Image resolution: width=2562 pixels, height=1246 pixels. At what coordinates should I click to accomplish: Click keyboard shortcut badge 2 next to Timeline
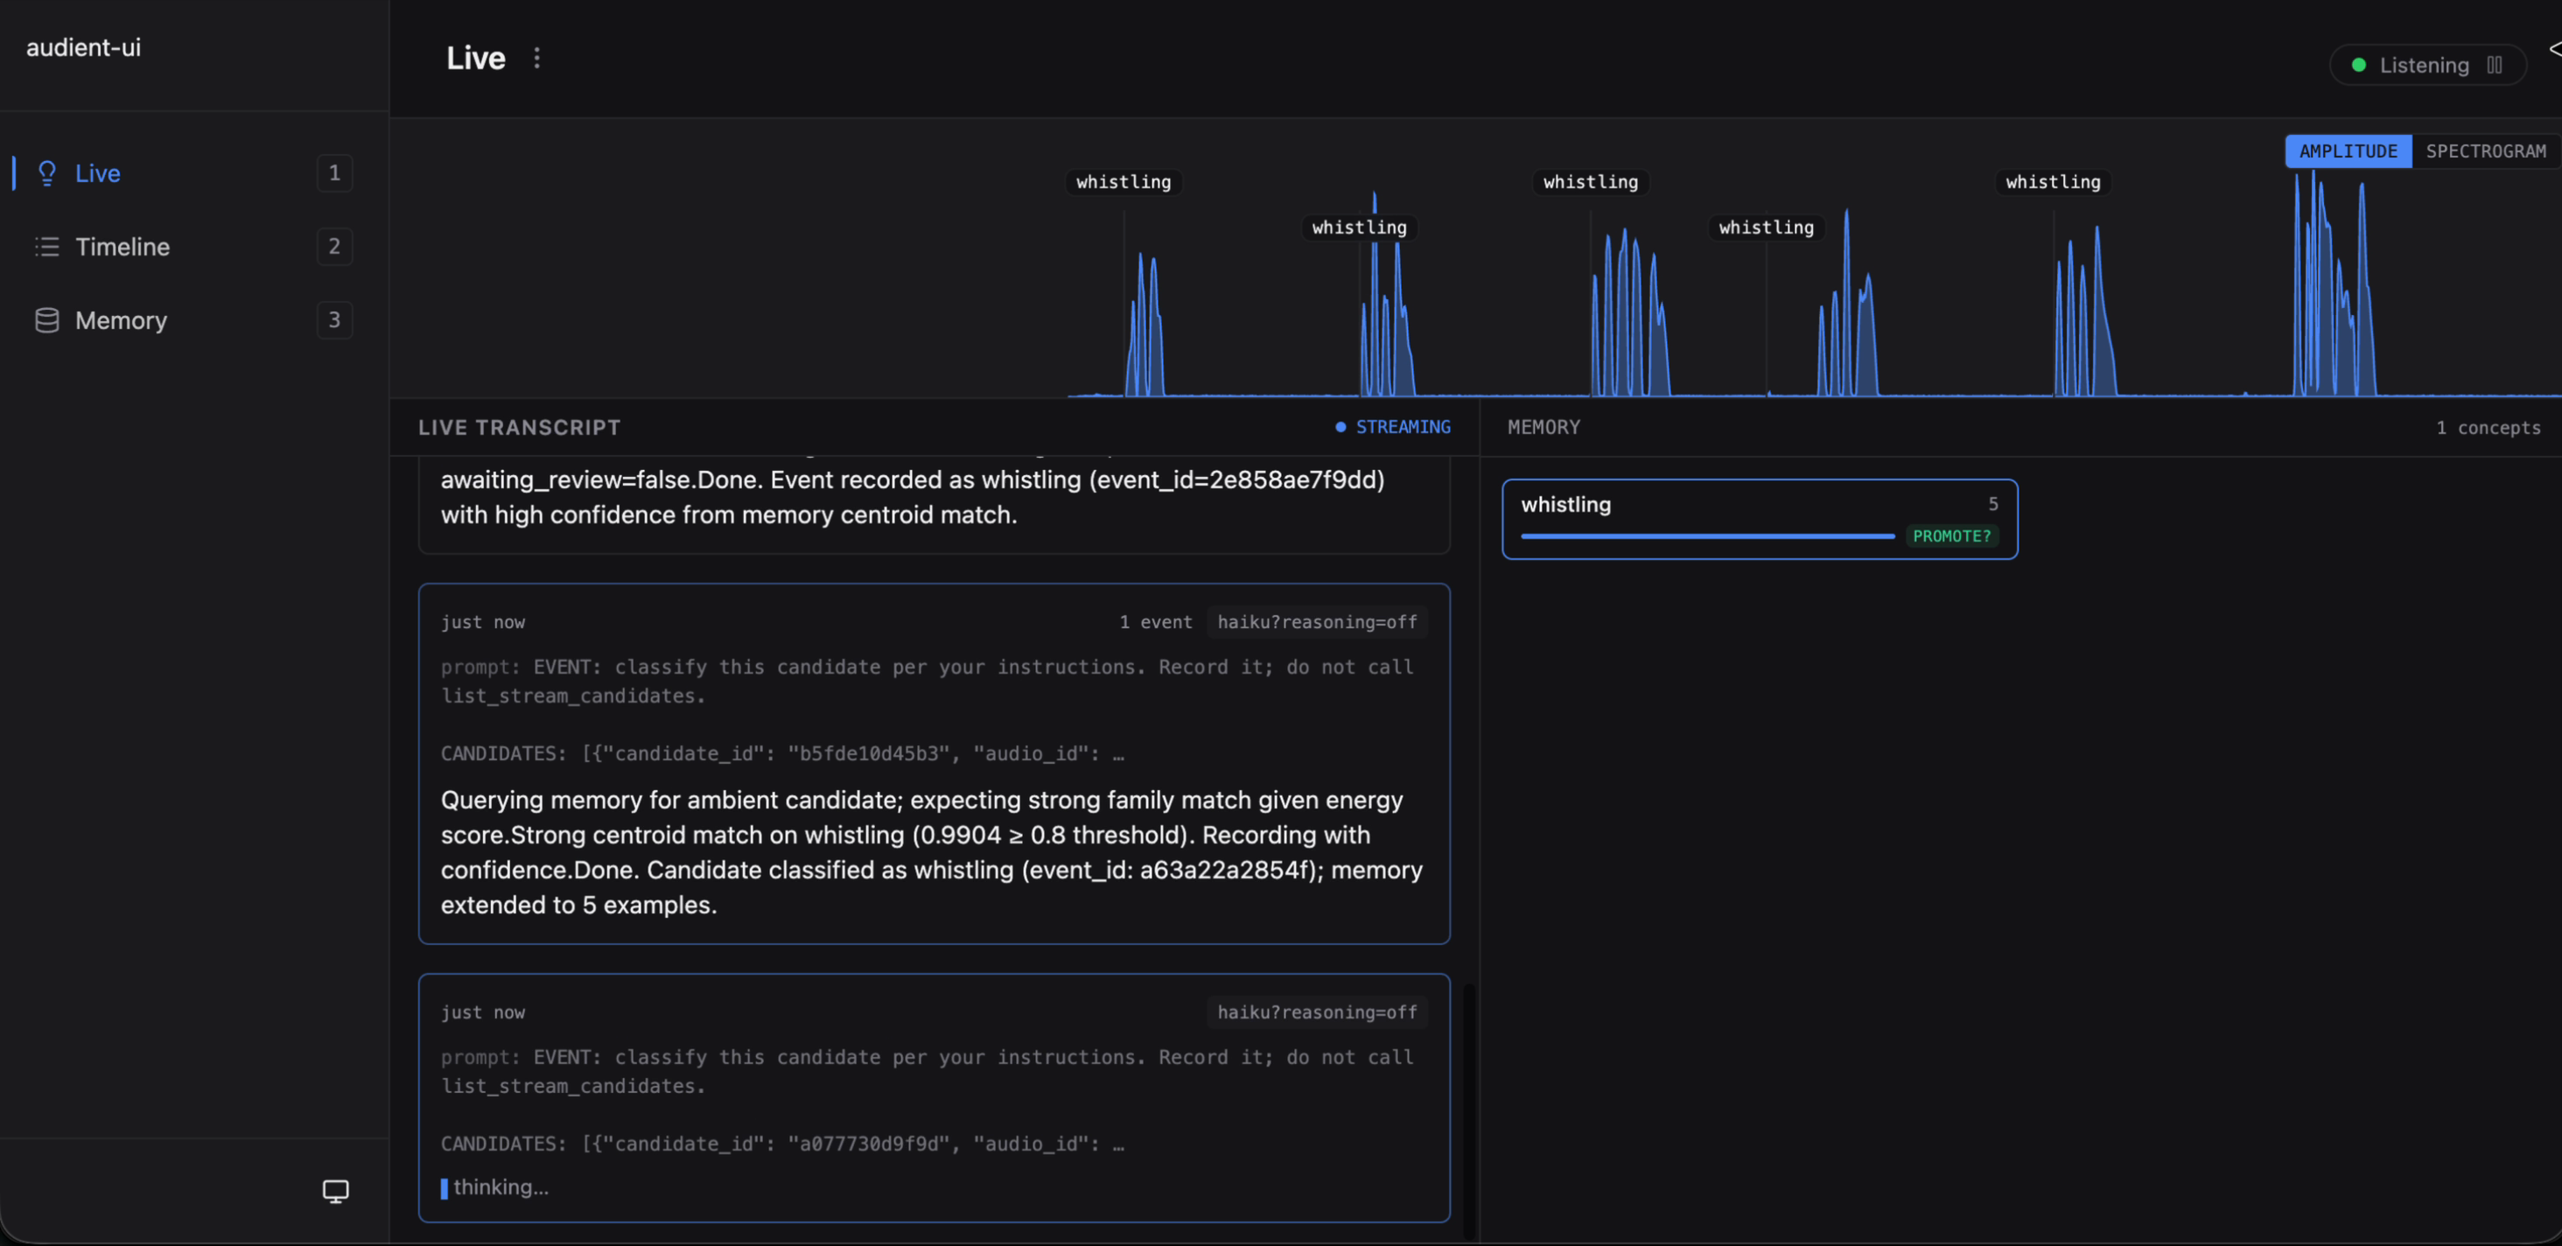point(334,247)
